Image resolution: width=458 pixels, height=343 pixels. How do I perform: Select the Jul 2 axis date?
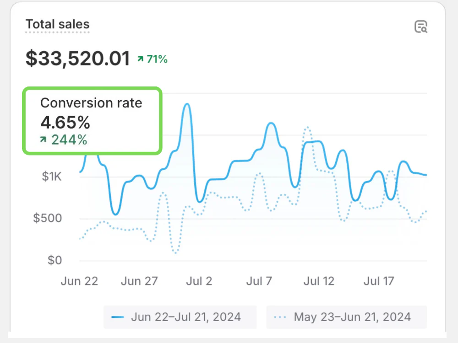199,281
